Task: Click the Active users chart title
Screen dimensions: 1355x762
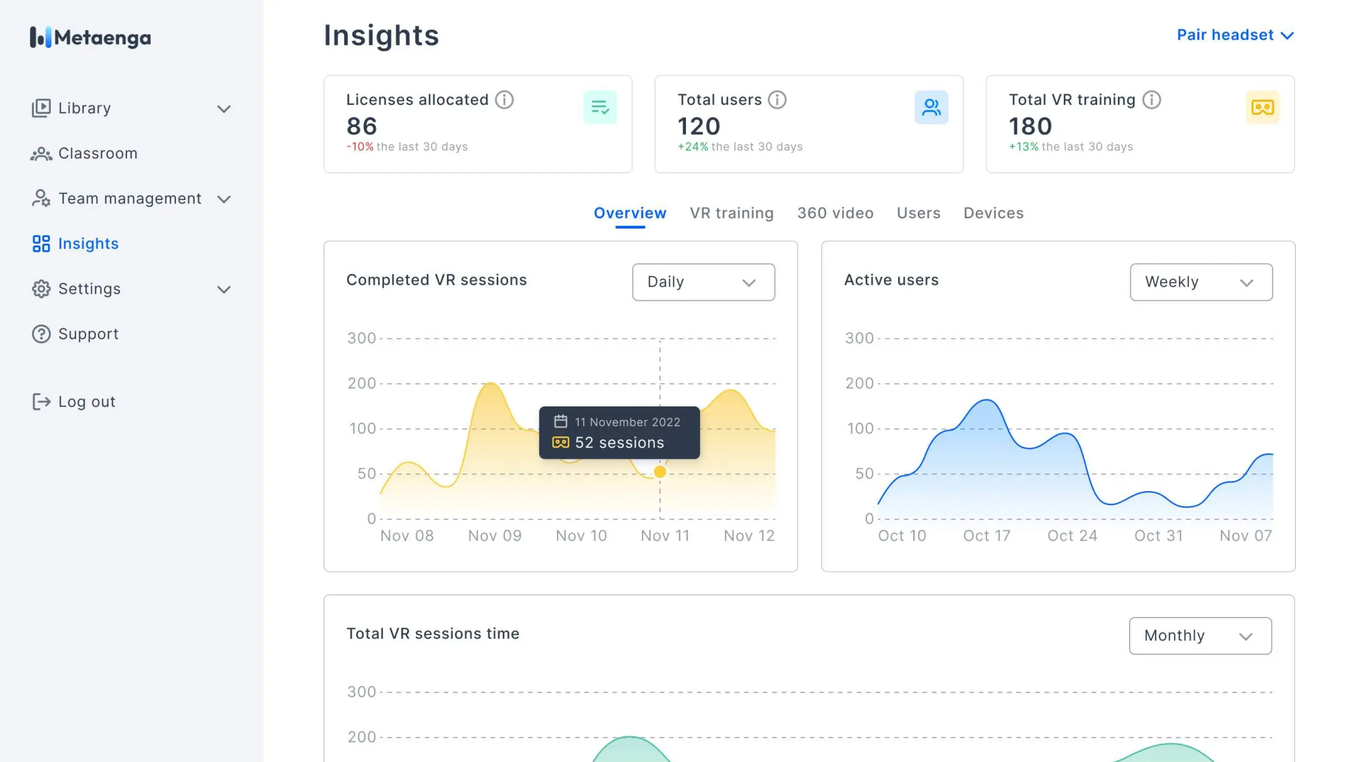Action: click(891, 280)
